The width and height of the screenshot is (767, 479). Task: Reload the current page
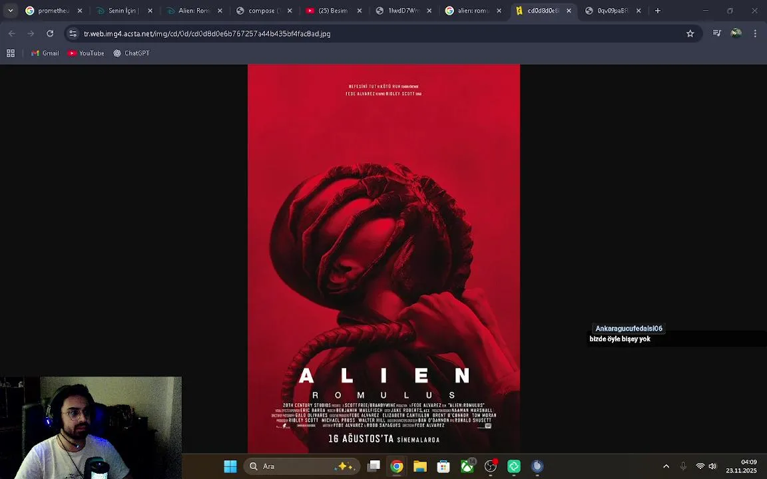[50, 34]
